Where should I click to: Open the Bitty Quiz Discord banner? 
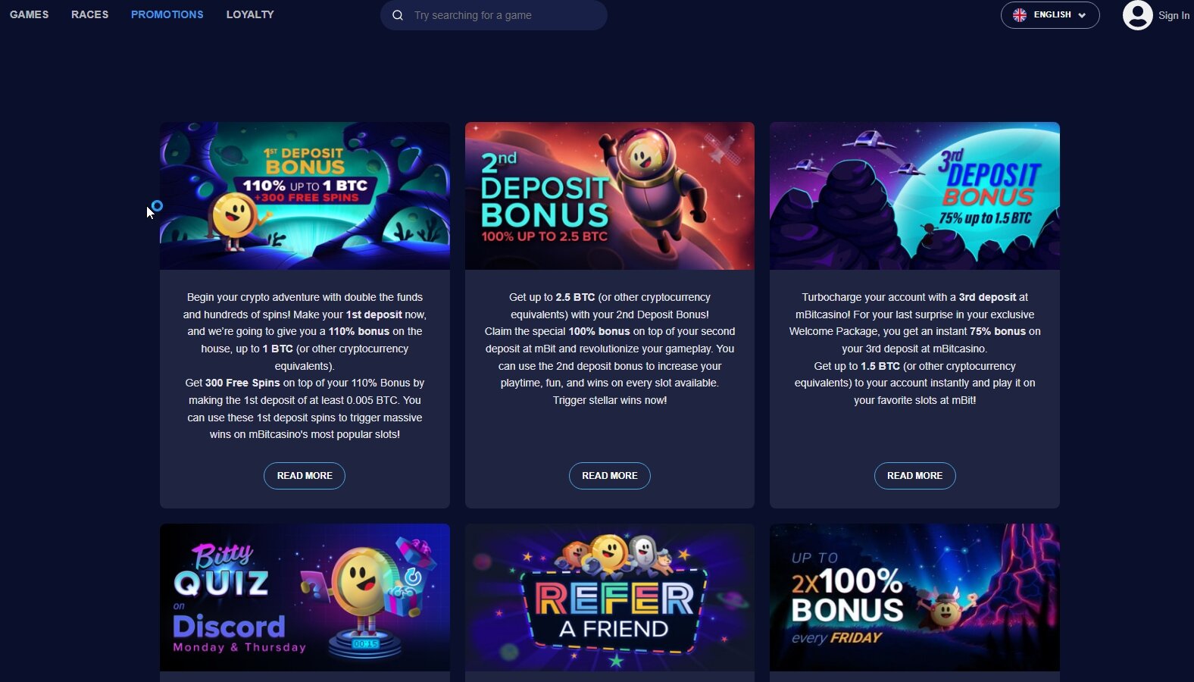tap(305, 597)
